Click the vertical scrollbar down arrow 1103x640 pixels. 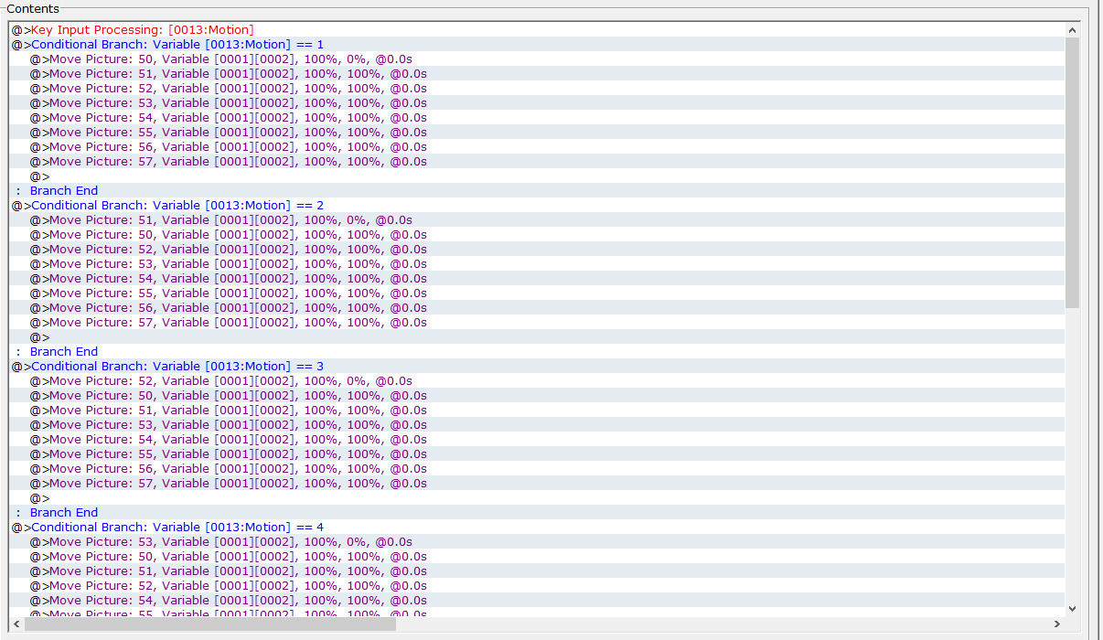[x=1073, y=609]
